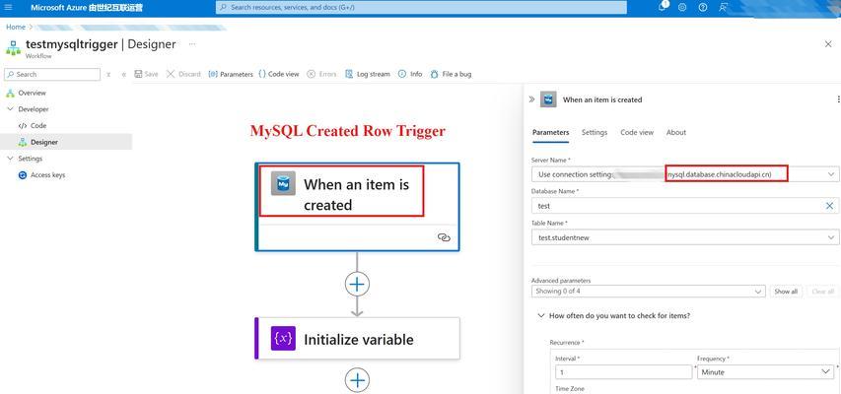841x394 pixels.
Task: Open the Advanced parameters dropdown
Action: [x=649, y=292]
